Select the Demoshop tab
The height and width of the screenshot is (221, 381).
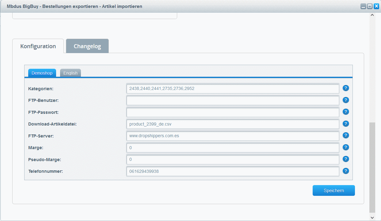point(42,73)
